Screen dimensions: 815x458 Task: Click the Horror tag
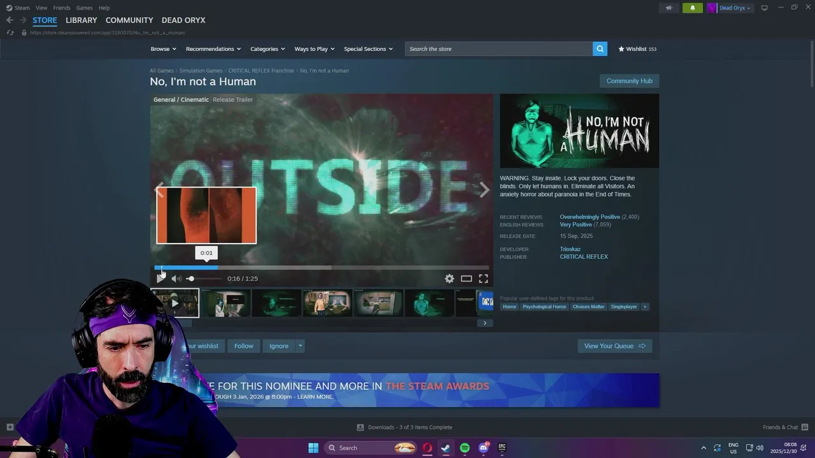[509, 307]
